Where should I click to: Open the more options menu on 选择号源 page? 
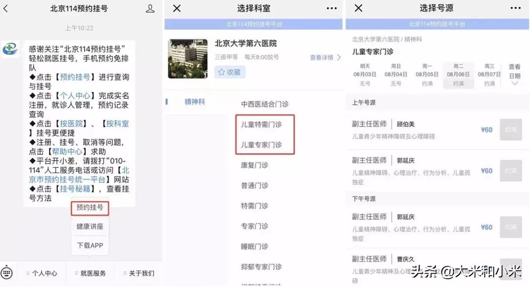point(516,8)
